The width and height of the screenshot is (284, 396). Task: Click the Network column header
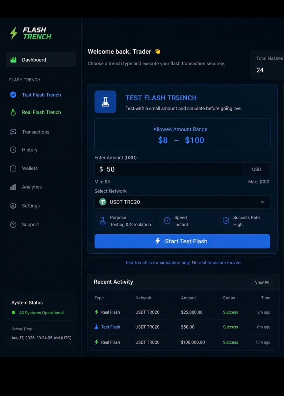(x=143, y=298)
